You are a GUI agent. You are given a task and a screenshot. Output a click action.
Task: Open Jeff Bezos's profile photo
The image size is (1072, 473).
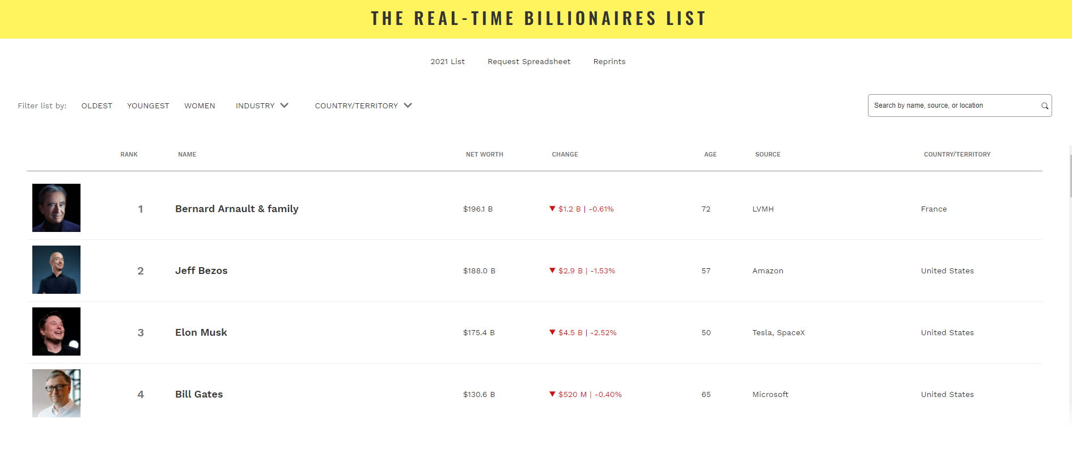pos(56,269)
